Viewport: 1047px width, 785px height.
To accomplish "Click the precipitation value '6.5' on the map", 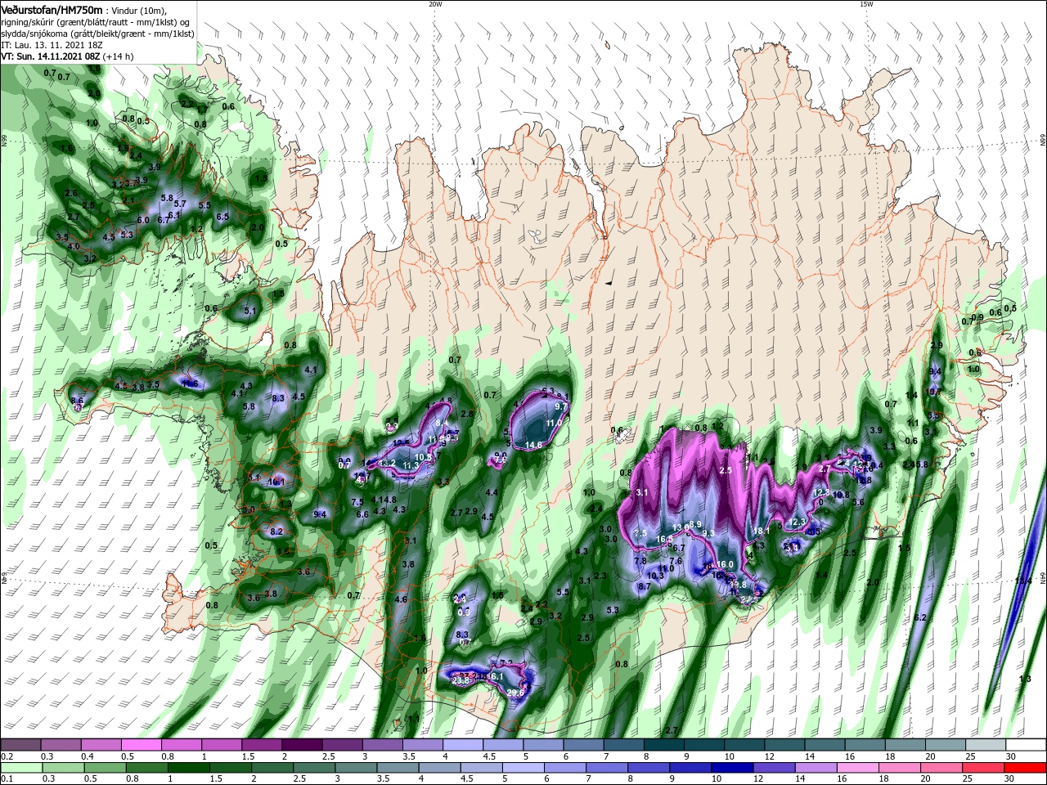I will (222, 217).
